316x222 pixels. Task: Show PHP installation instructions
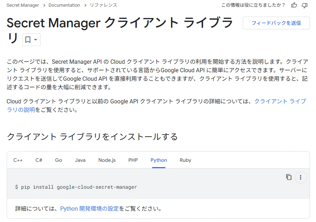tap(133, 160)
